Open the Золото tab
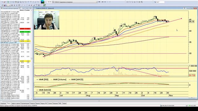 (50, 104)
